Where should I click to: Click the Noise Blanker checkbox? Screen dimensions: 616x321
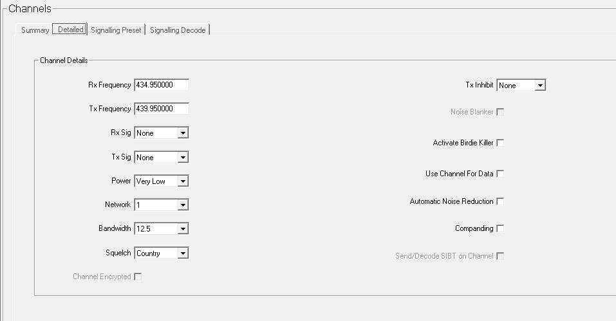click(x=500, y=112)
